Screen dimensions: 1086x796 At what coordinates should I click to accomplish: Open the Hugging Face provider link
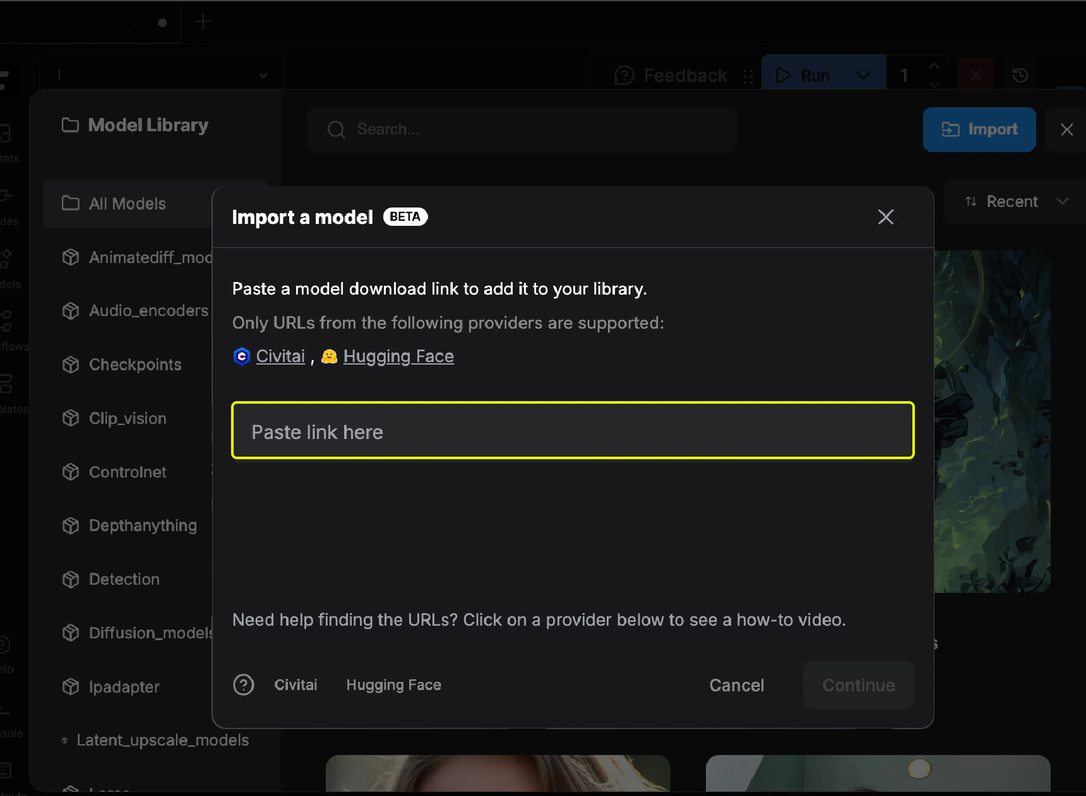(x=398, y=356)
